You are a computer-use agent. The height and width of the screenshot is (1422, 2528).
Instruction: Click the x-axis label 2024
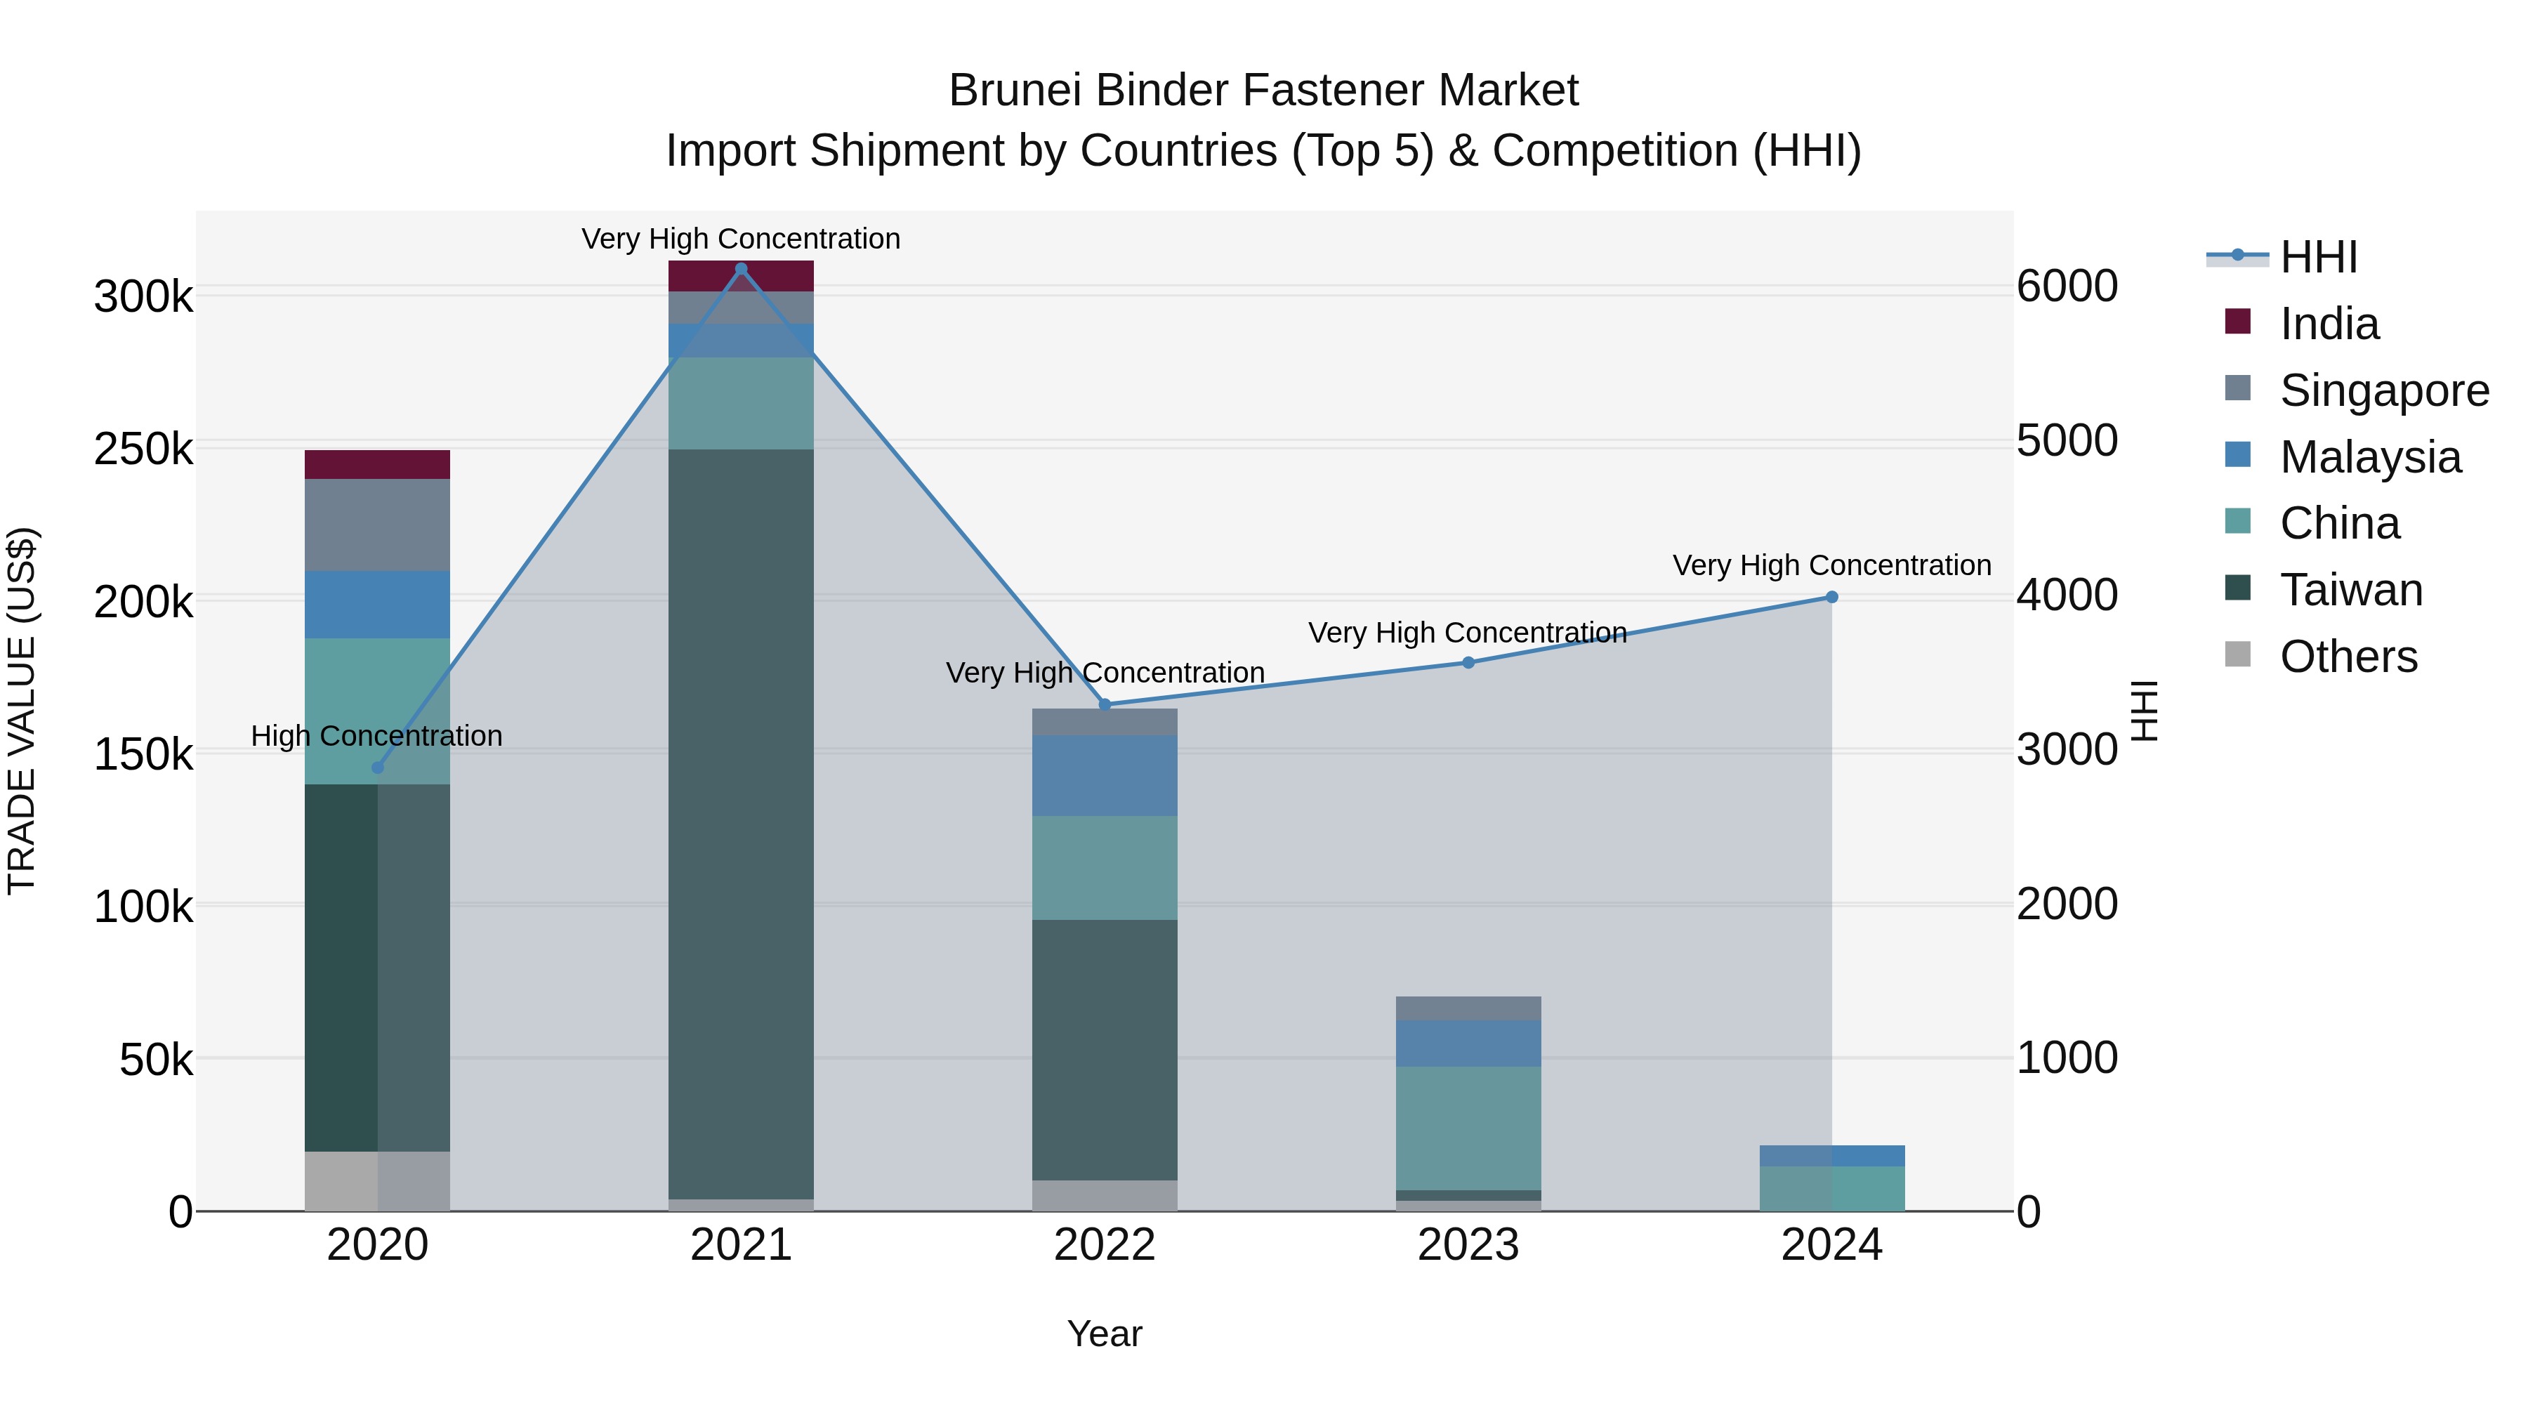click(1831, 1245)
